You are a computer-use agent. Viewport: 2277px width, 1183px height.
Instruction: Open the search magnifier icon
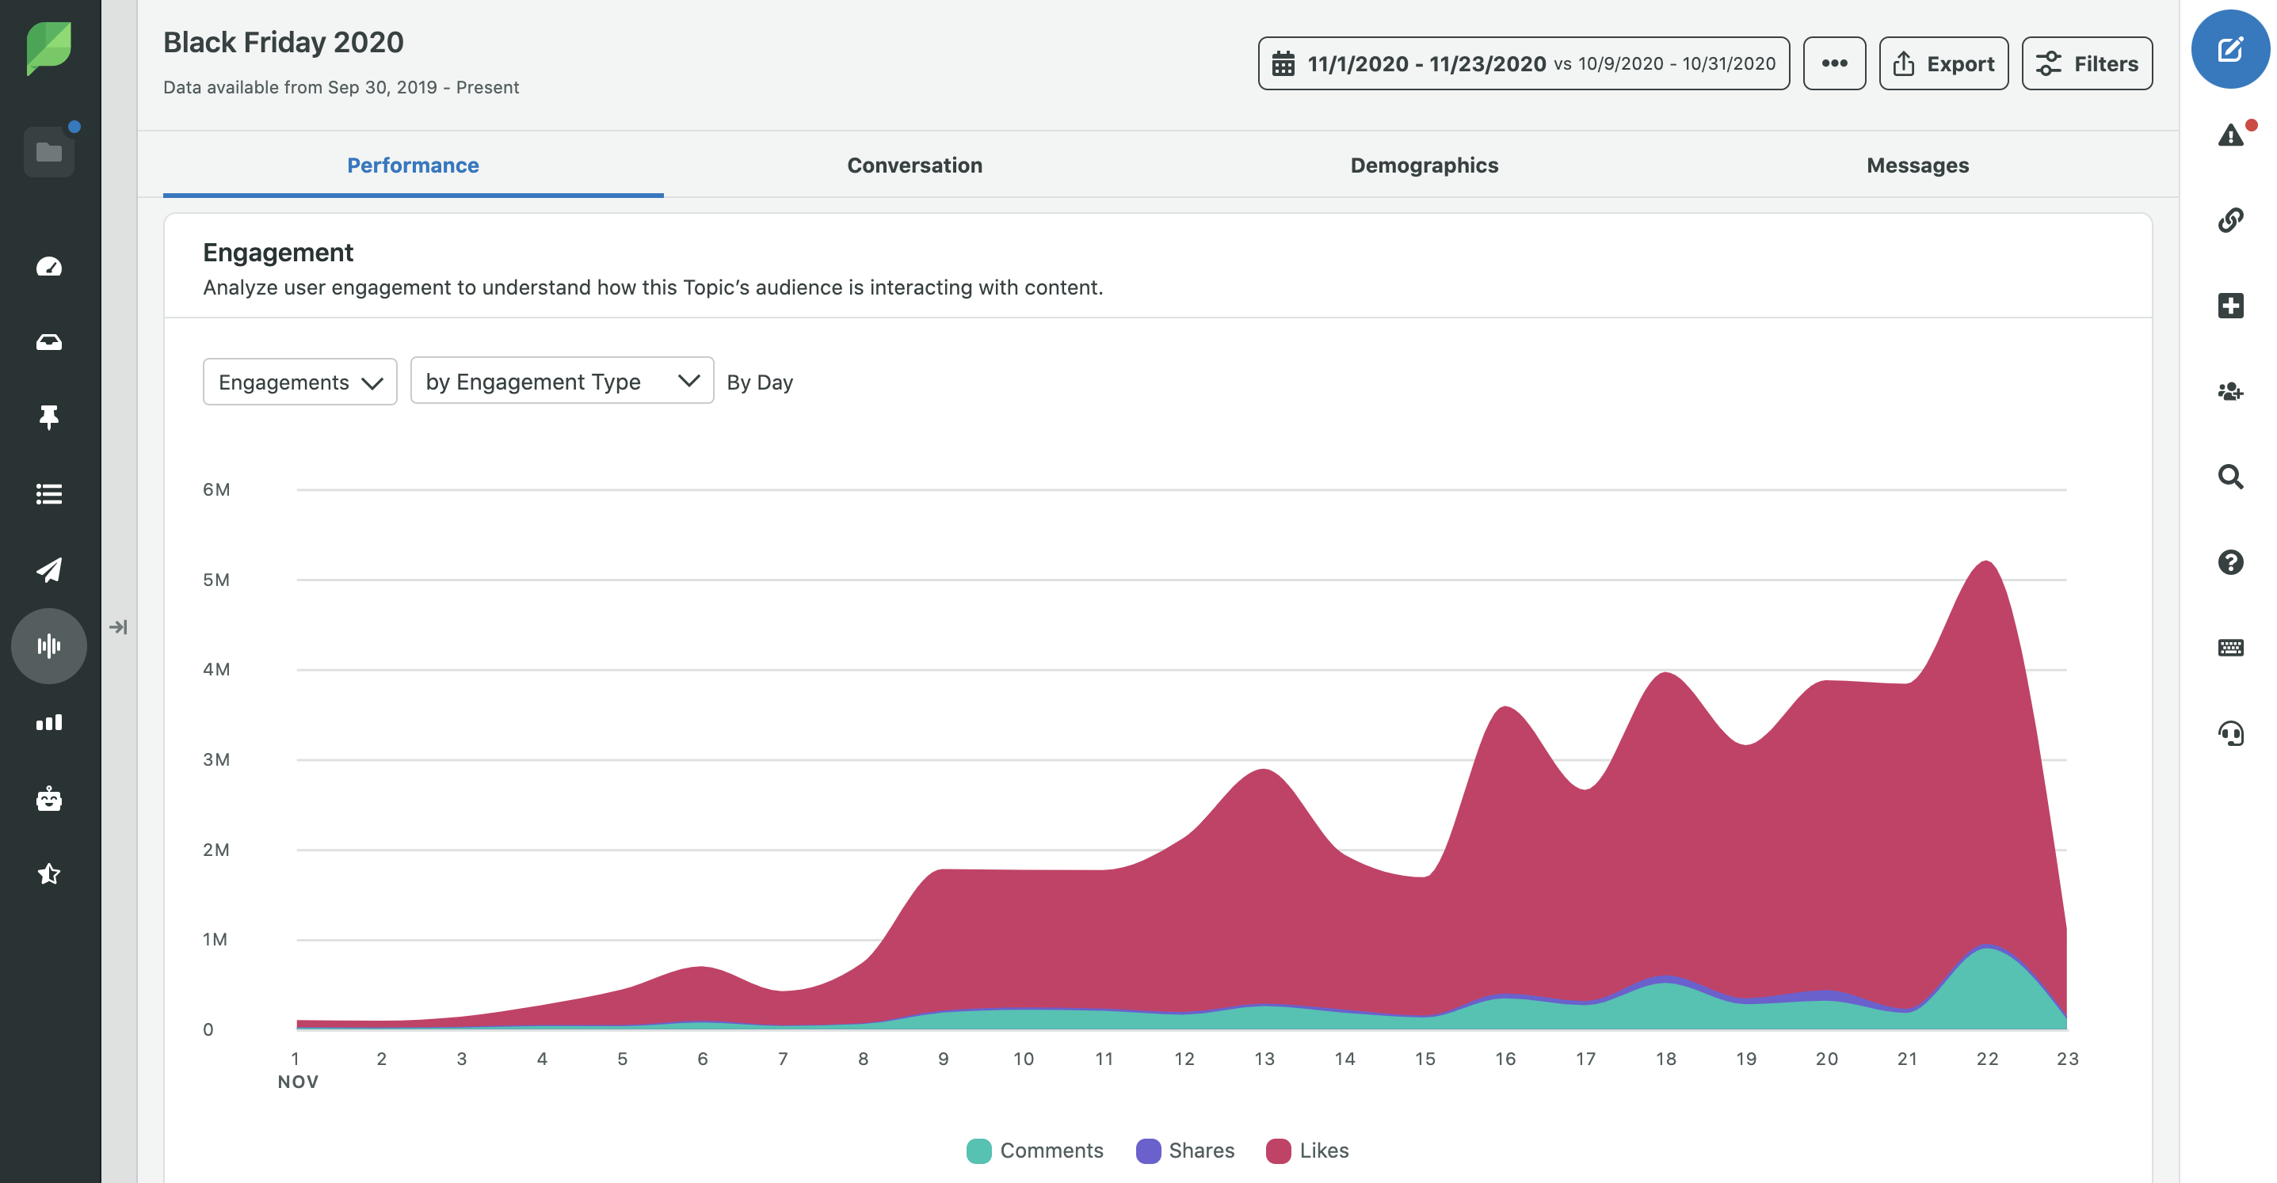pyautogui.click(x=2230, y=477)
